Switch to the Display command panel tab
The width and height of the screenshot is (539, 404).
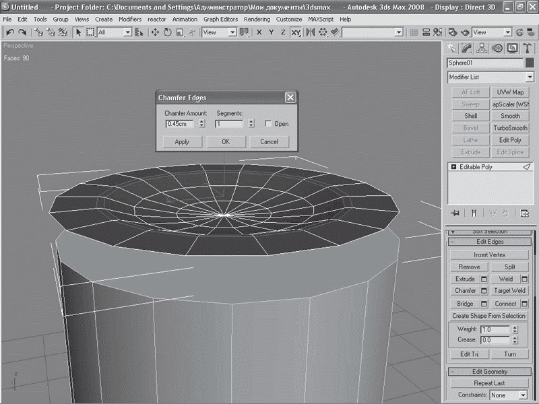pos(513,48)
